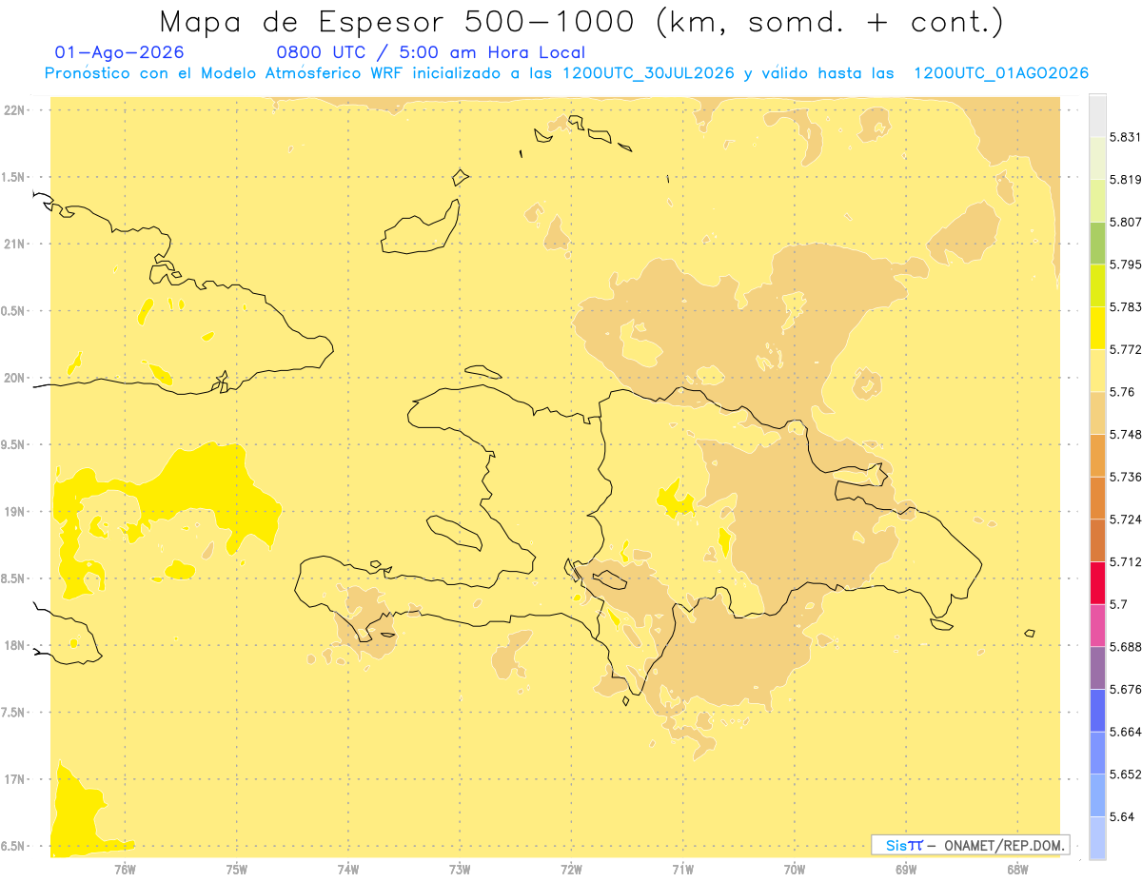Select the date label '01-Ago-2026'
Viewport: 1142px width, 882px height.
[x=120, y=53]
